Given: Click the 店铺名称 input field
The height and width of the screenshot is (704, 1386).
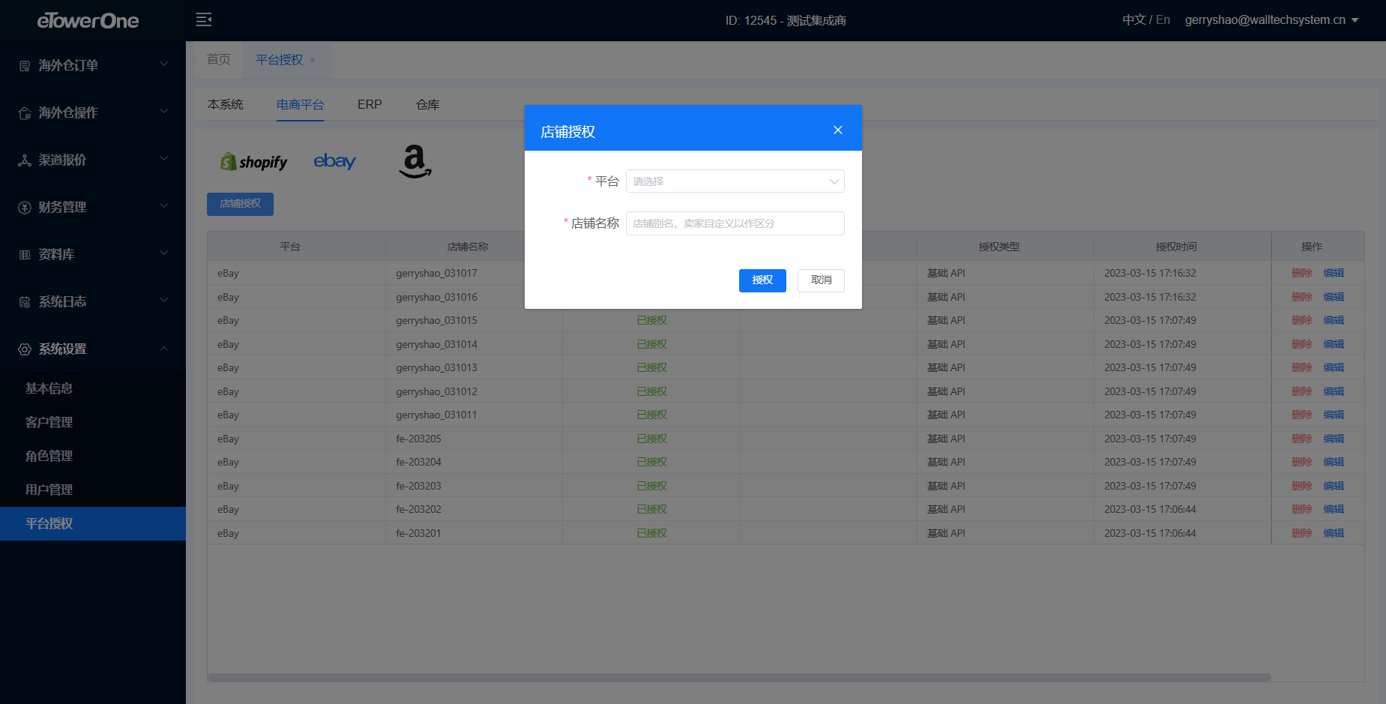Looking at the screenshot, I should pos(735,223).
